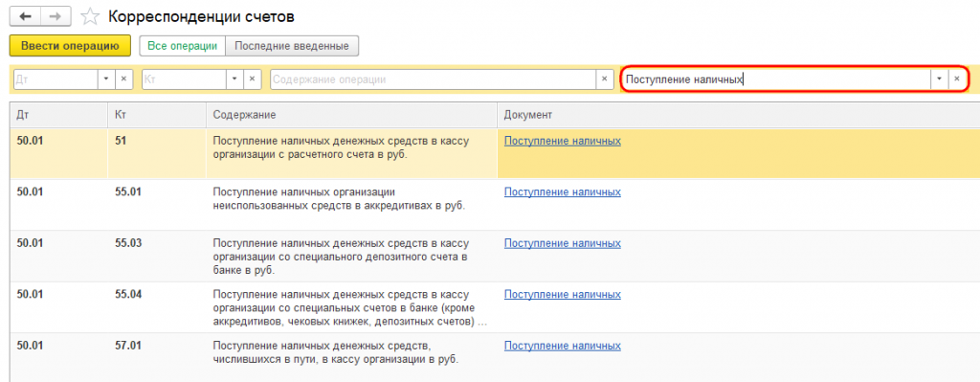Click the page title Корреспонденции счетов
Image resolution: width=980 pixels, height=382 pixels.
click(201, 17)
